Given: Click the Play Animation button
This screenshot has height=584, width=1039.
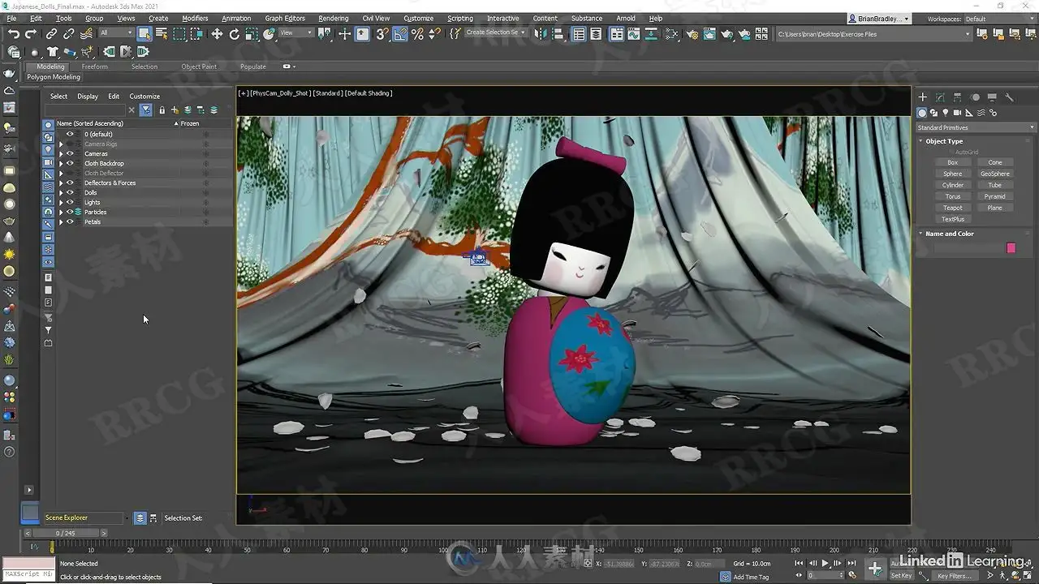Looking at the screenshot, I should click(x=826, y=563).
